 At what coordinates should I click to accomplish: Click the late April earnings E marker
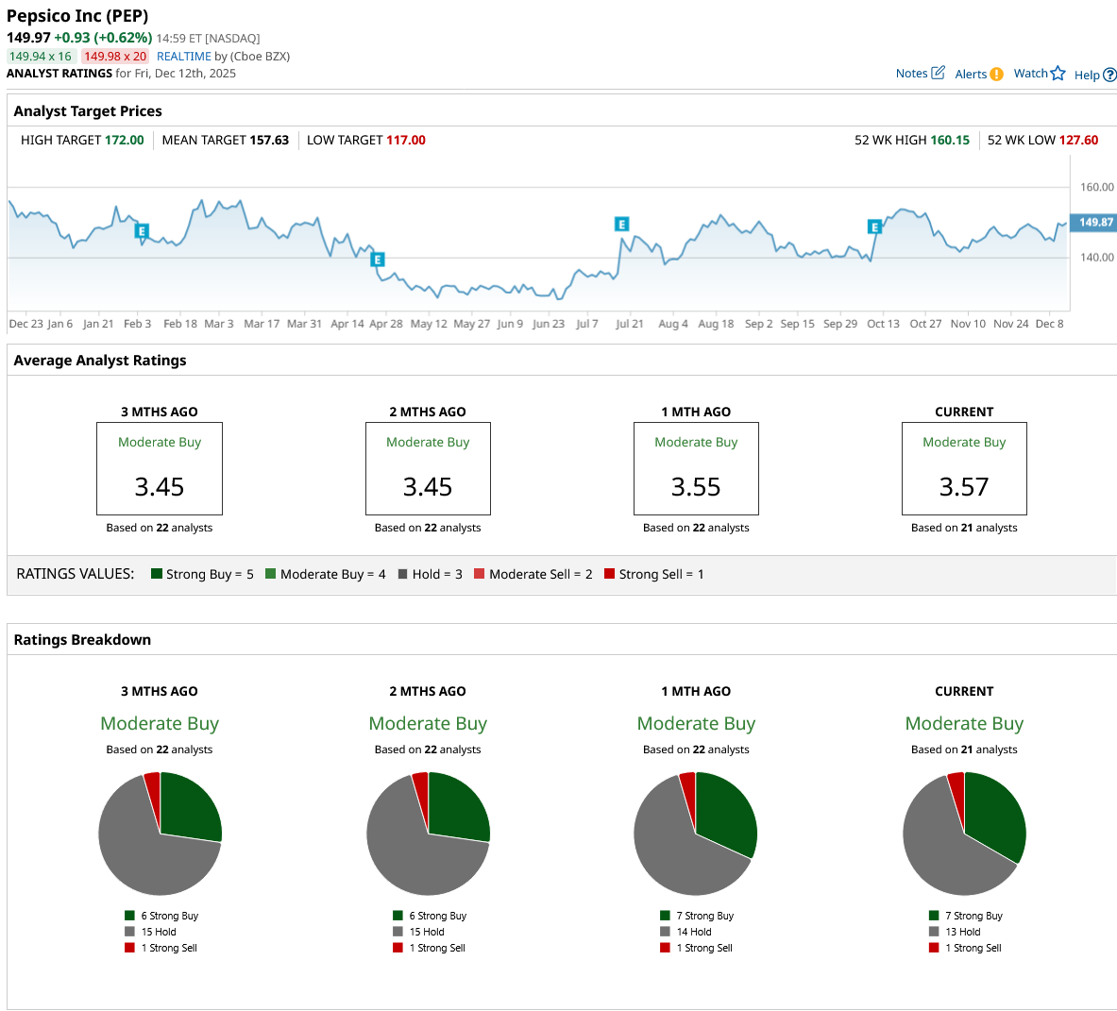(378, 260)
